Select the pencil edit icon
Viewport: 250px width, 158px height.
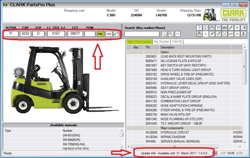tap(231, 28)
